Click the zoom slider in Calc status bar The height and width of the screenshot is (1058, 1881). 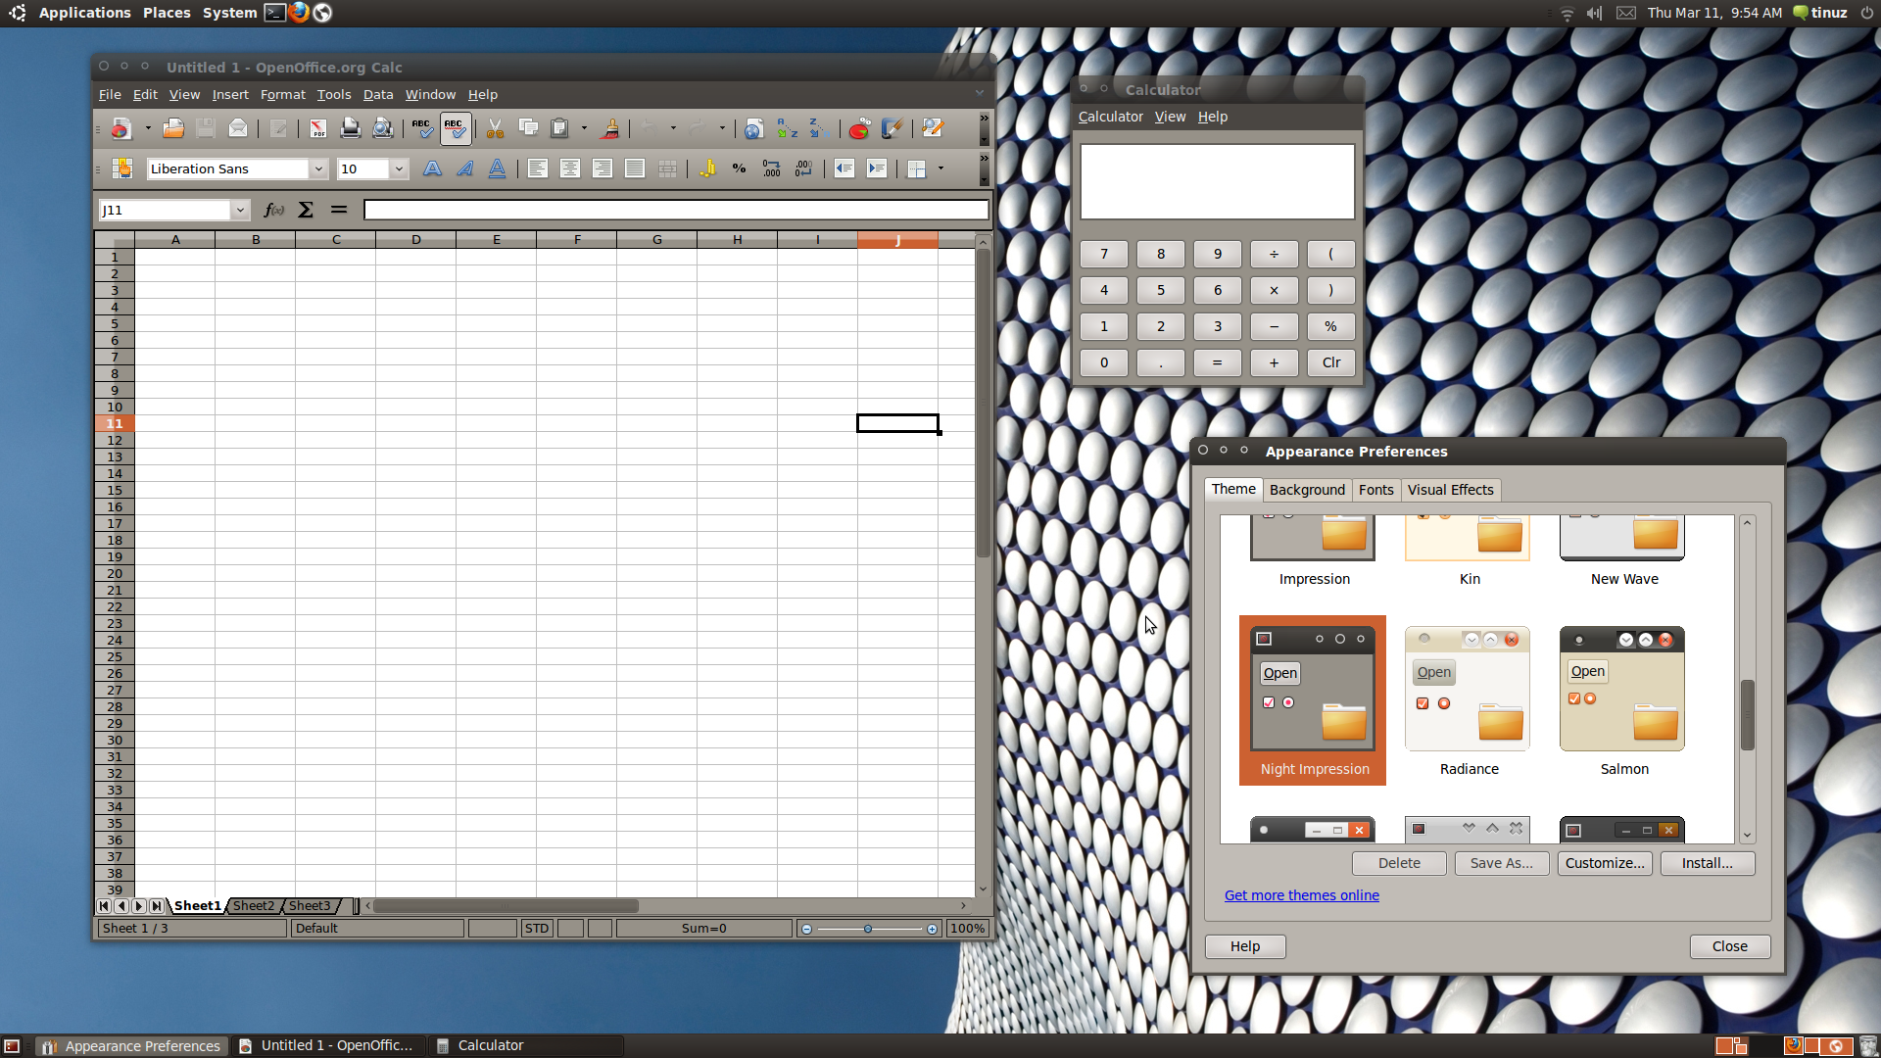868,929
